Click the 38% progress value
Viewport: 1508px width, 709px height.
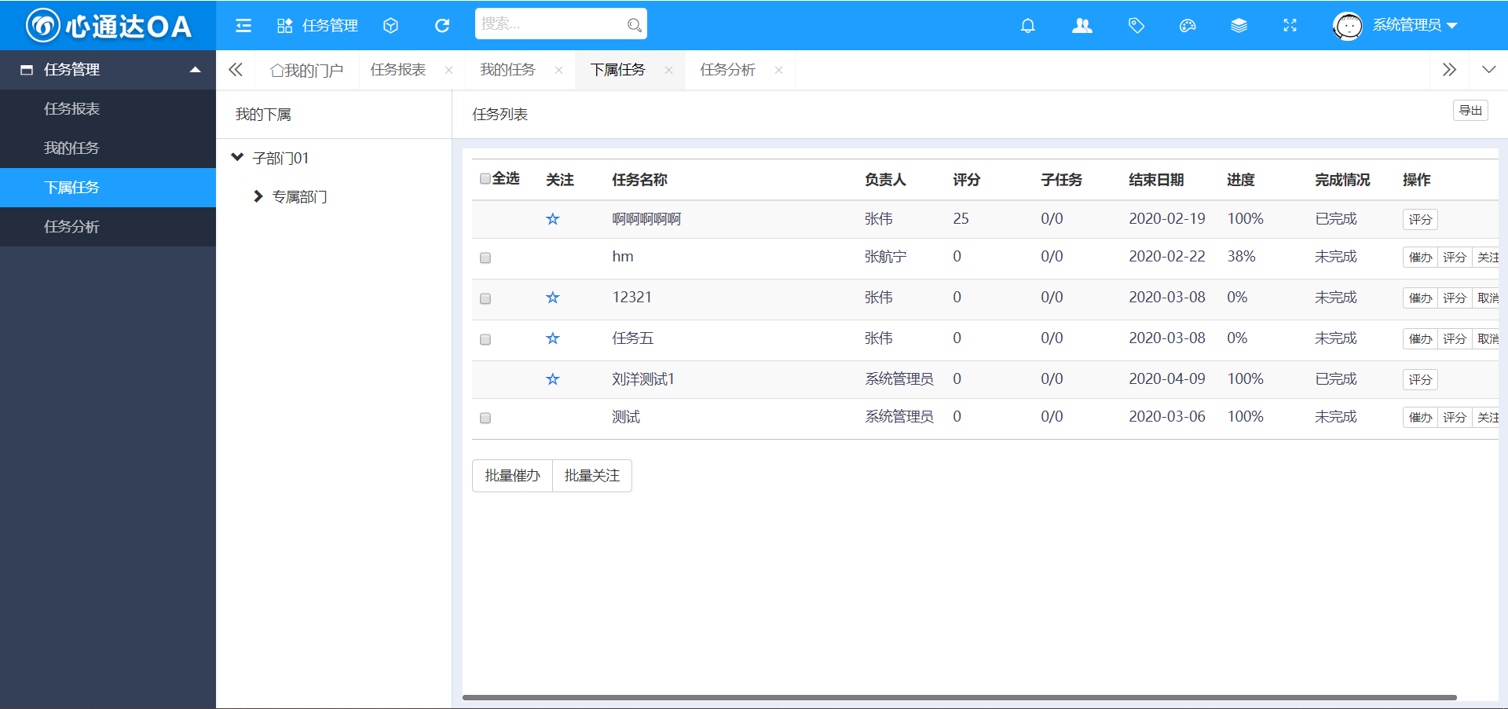(x=1242, y=257)
